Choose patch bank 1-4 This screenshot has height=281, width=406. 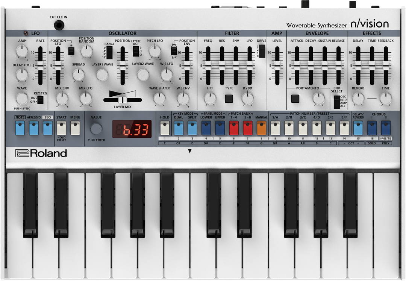(234, 128)
